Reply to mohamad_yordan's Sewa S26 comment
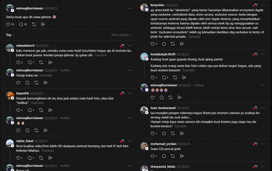 coord(164,156)
